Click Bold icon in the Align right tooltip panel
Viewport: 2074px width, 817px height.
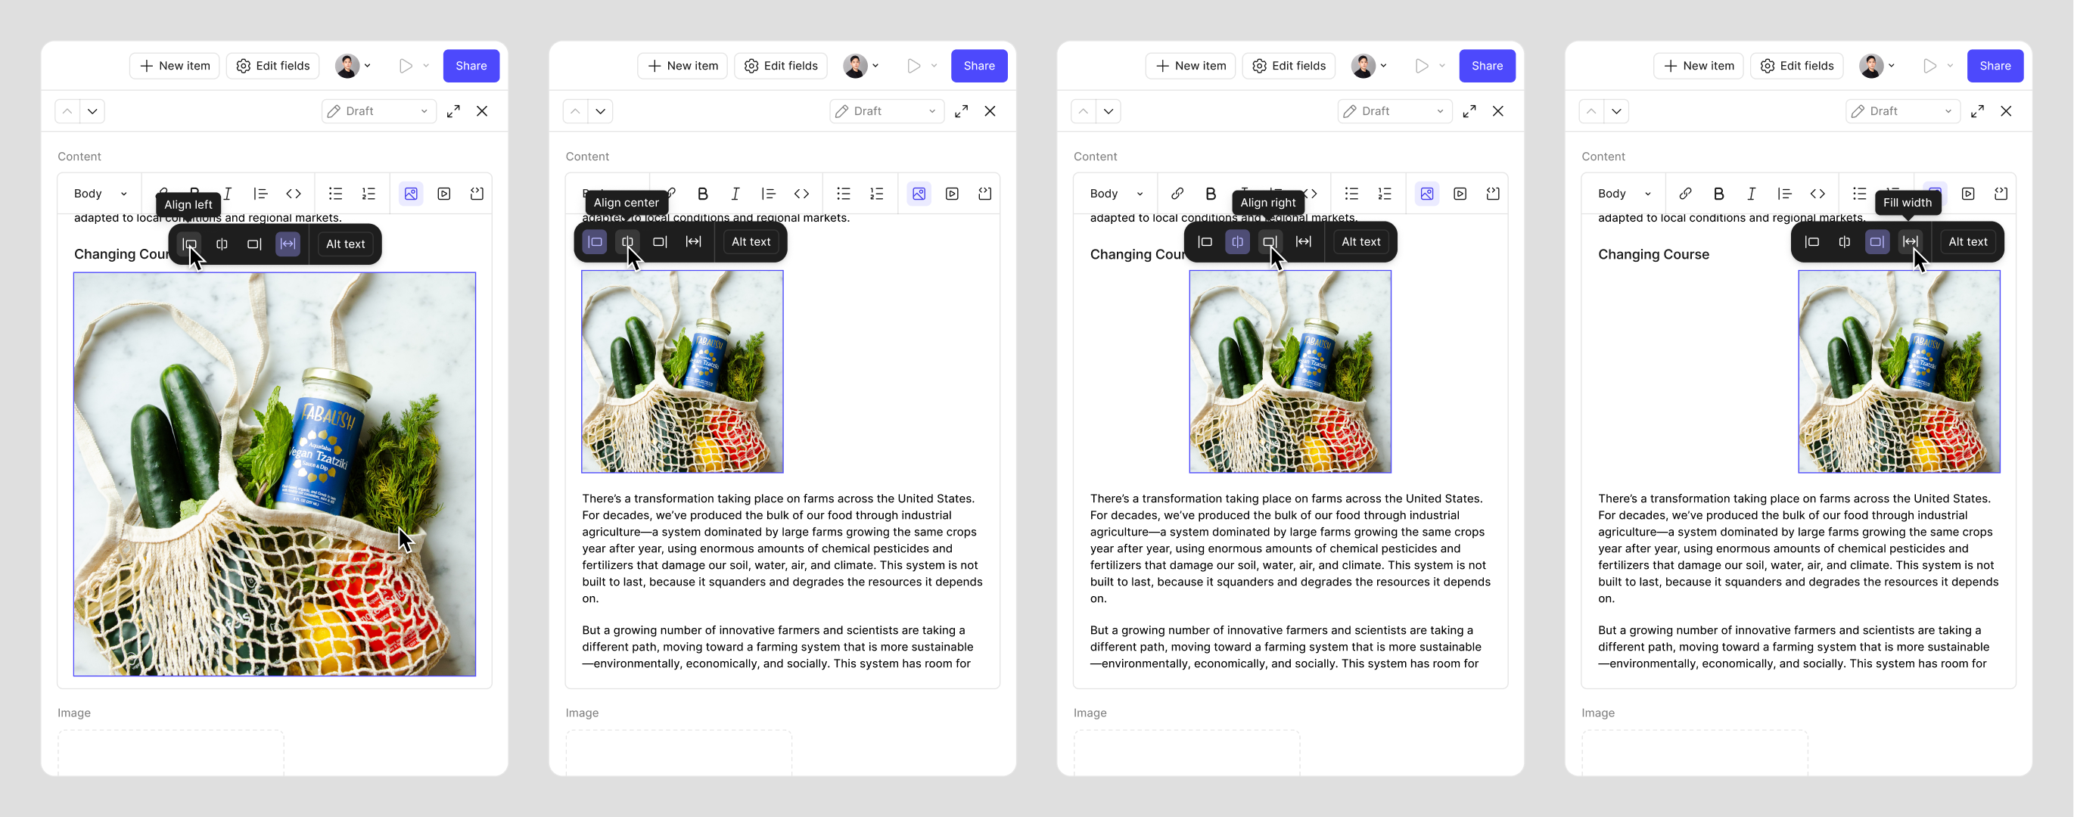(x=1211, y=193)
